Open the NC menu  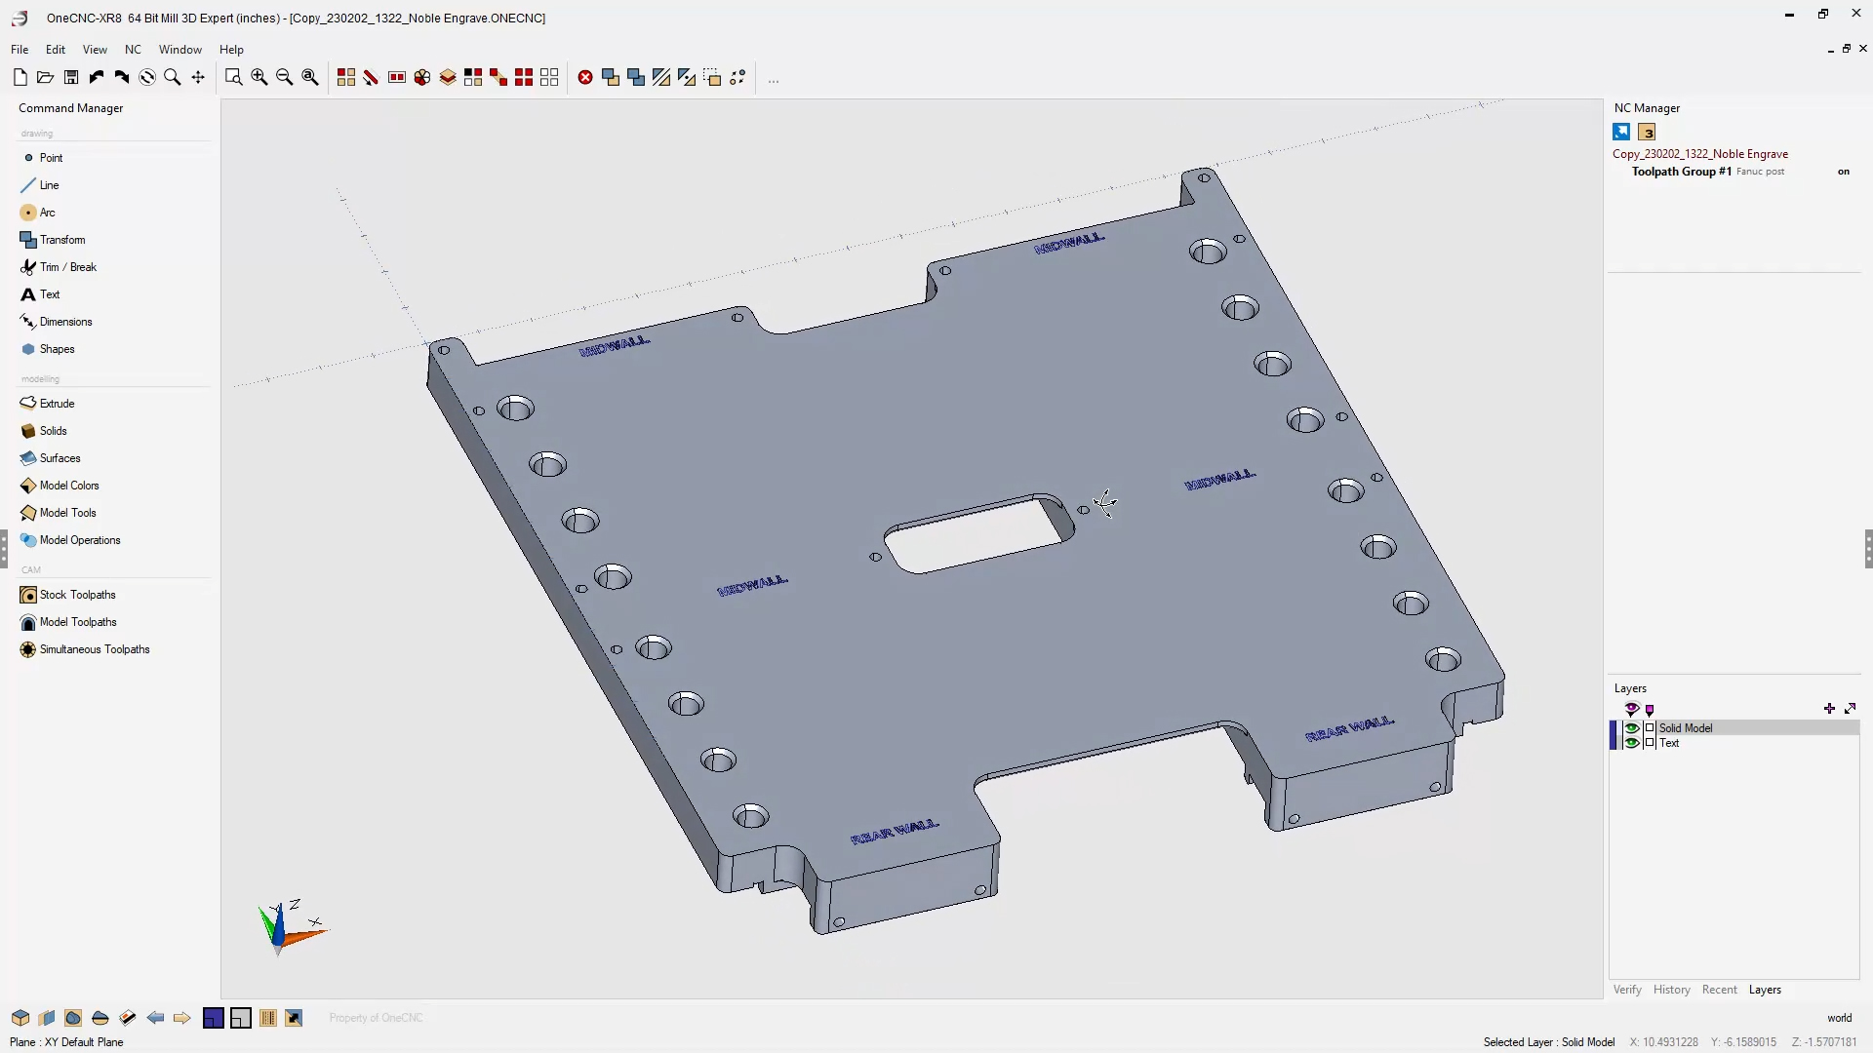(x=133, y=50)
